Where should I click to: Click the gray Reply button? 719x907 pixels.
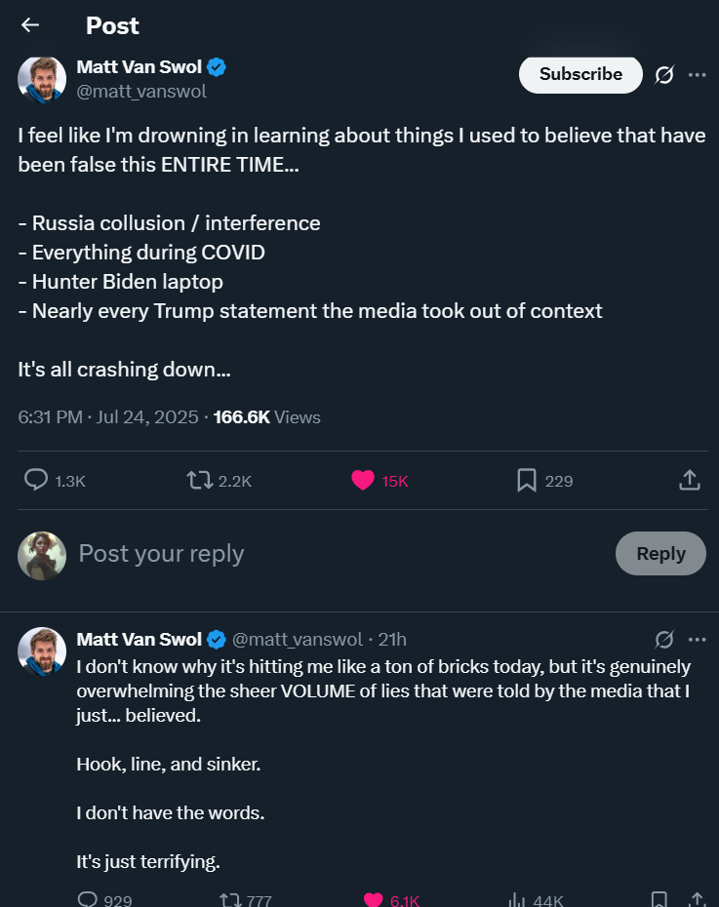coord(660,553)
